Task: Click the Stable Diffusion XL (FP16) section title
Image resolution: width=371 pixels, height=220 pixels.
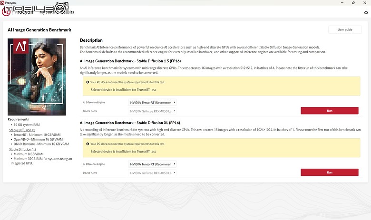Action: point(130,123)
